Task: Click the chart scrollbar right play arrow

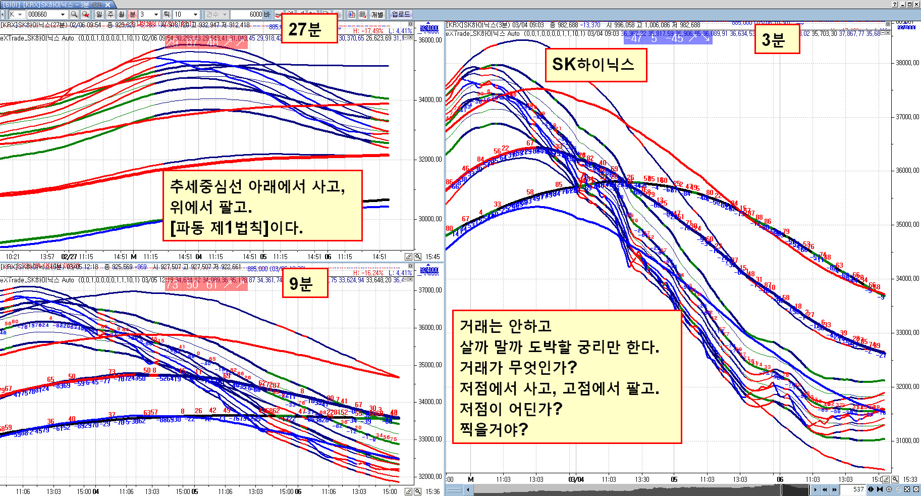Action: pyautogui.click(x=815, y=489)
